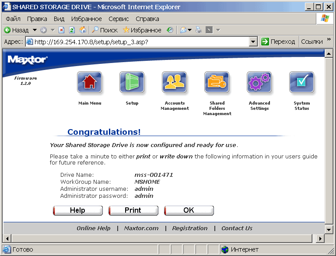Open the Shared Folders Management icon
The height and width of the screenshot is (256, 336).
(x=217, y=82)
